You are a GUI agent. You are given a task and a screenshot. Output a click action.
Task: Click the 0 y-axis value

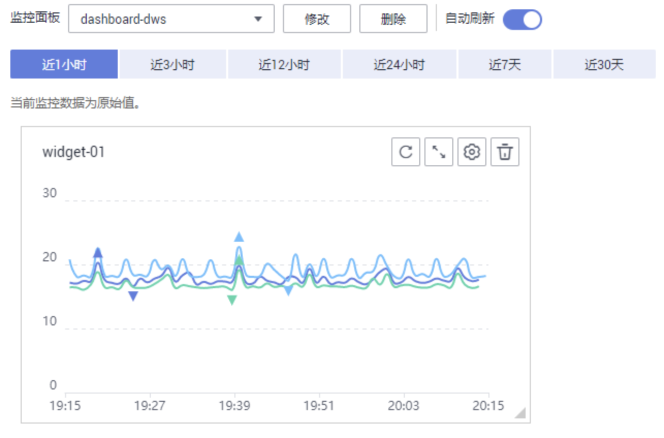coord(53,385)
